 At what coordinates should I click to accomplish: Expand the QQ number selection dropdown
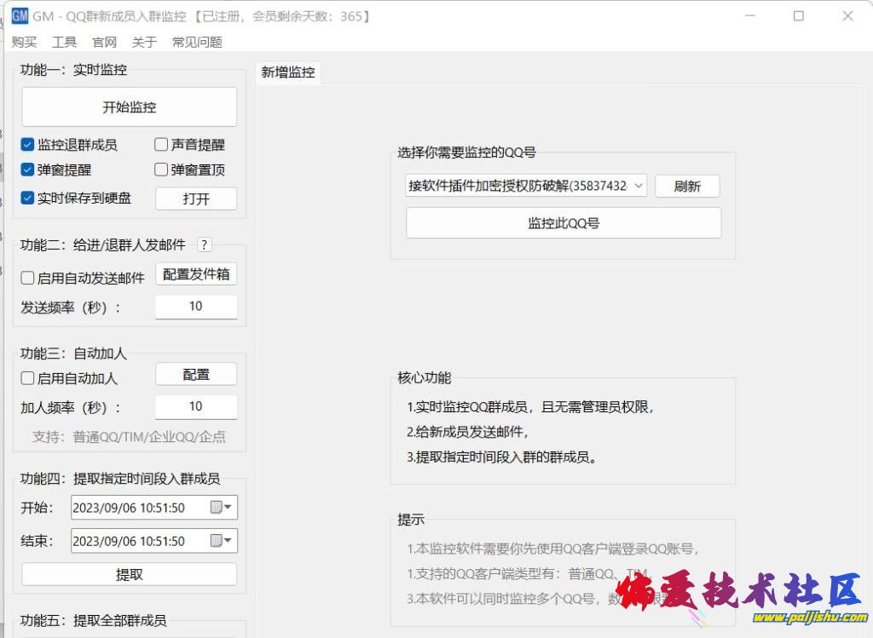[639, 186]
